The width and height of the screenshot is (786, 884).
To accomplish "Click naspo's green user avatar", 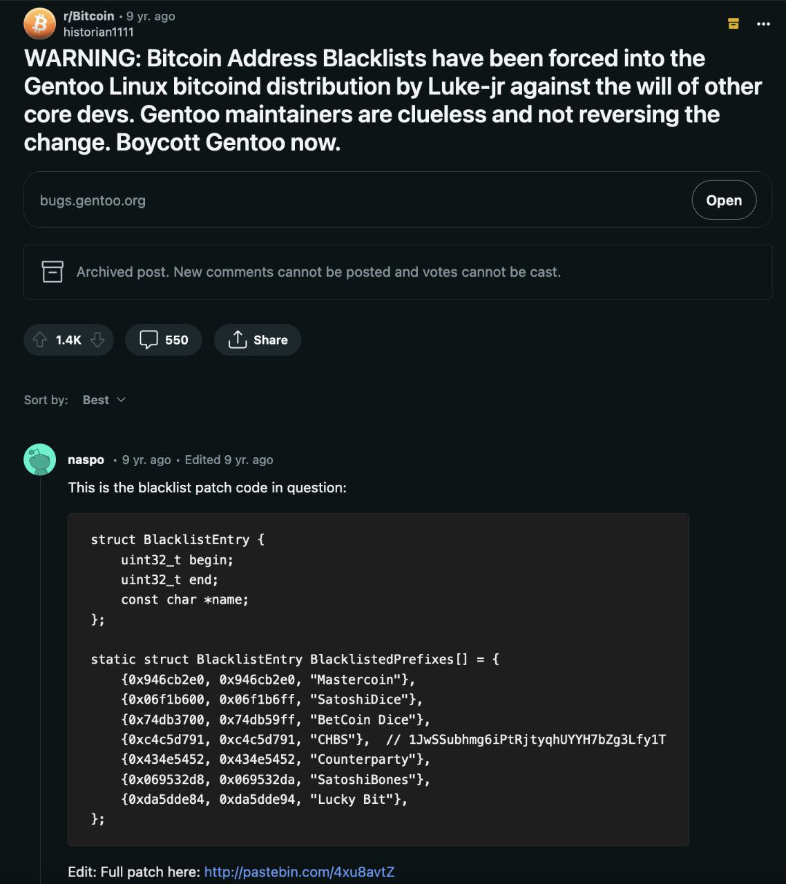I will 39,459.
